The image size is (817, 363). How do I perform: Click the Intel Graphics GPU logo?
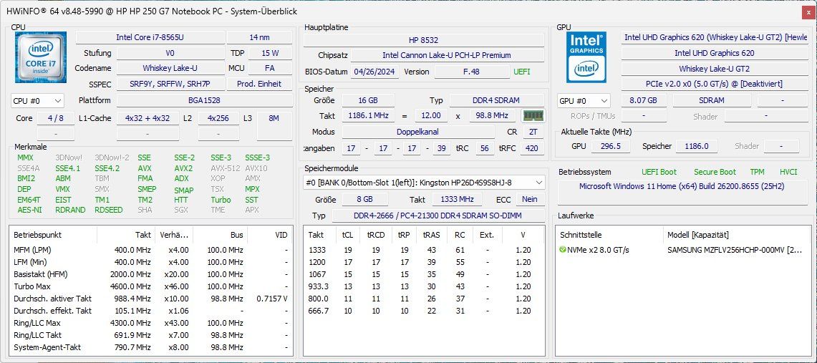(586, 57)
